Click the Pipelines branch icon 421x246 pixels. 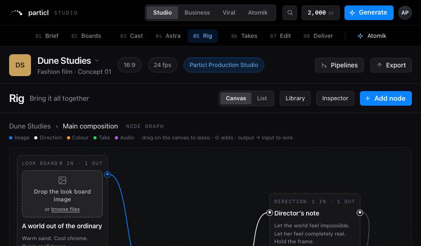(x=324, y=65)
